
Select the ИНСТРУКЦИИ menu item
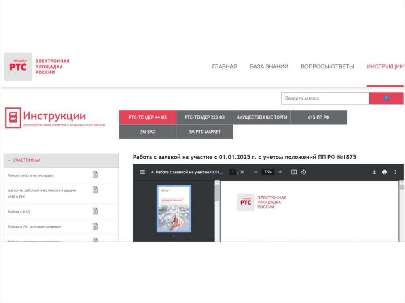(385, 67)
